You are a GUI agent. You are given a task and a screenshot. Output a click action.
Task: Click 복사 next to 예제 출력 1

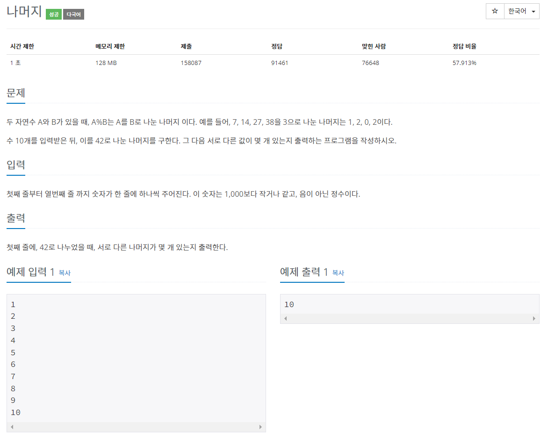coord(338,273)
